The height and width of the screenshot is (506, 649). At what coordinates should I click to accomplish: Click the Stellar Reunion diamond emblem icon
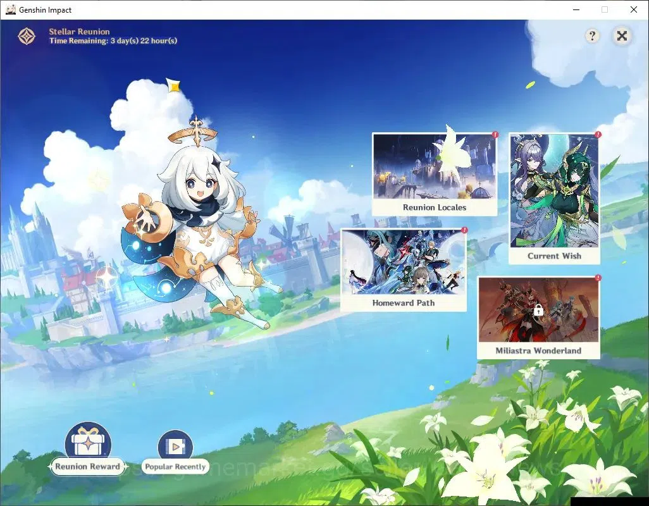tap(27, 36)
